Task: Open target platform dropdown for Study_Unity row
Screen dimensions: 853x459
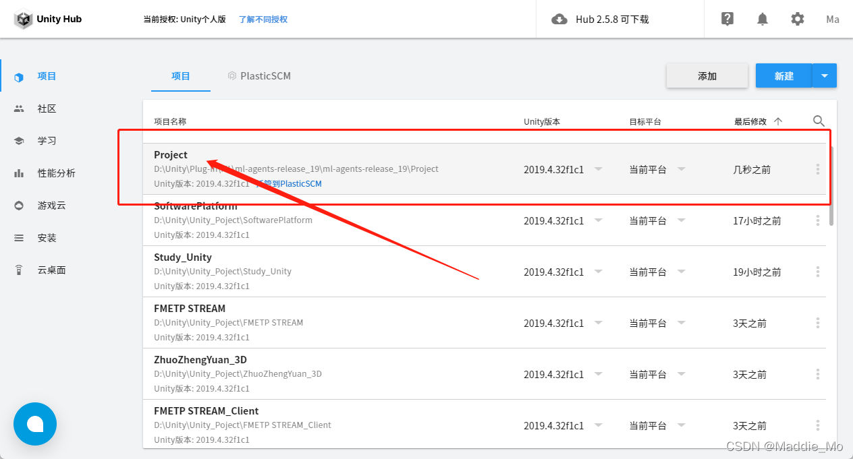Action: pyautogui.click(x=681, y=272)
